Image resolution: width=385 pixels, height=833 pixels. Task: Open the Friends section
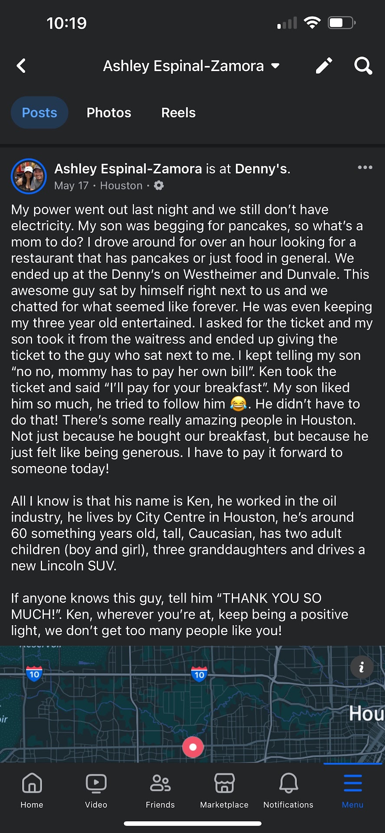click(x=160, y=790)
